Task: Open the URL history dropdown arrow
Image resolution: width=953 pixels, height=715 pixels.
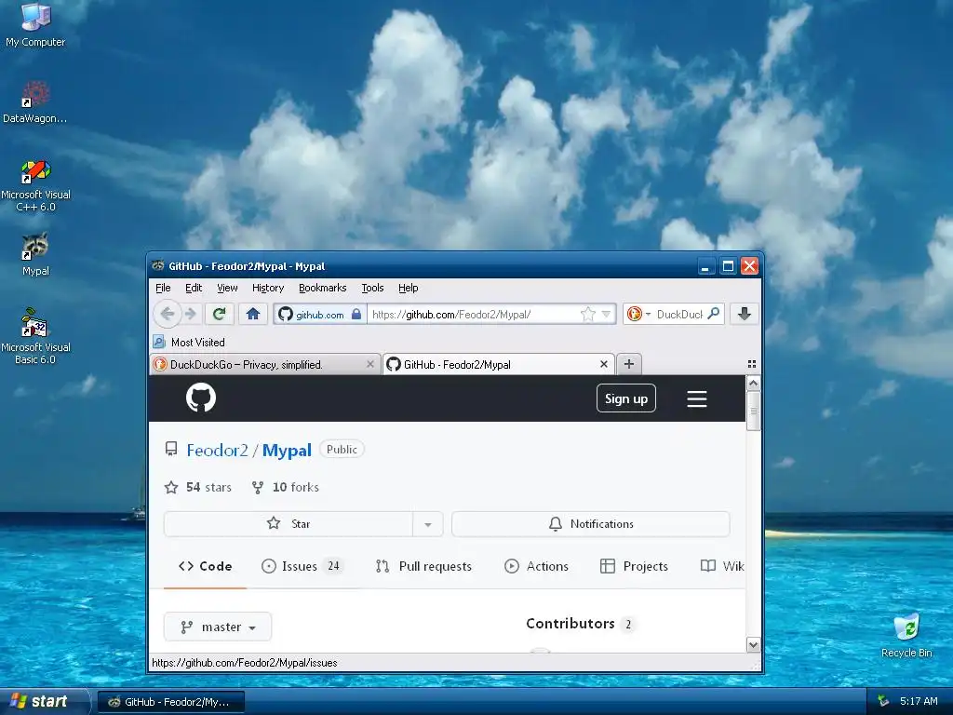Action: pyautogui.click(x=606, y=315)
